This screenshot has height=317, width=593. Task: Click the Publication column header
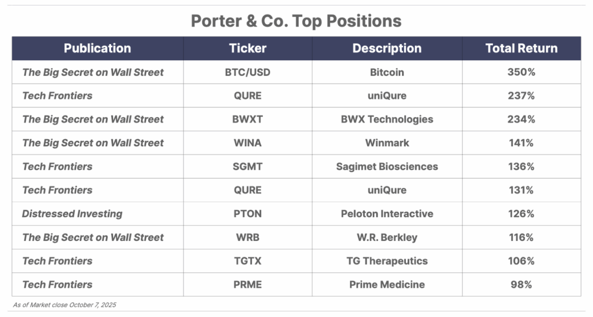[97, 49]
